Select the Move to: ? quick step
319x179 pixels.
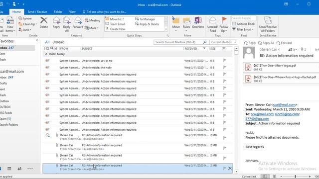coord(115,19)
